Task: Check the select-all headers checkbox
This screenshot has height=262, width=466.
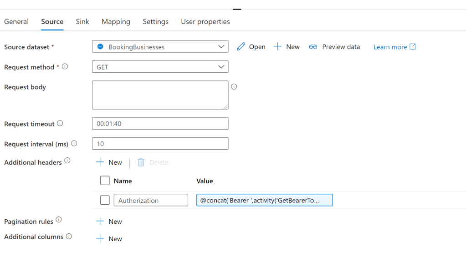Action: click(x=105, y=181)
